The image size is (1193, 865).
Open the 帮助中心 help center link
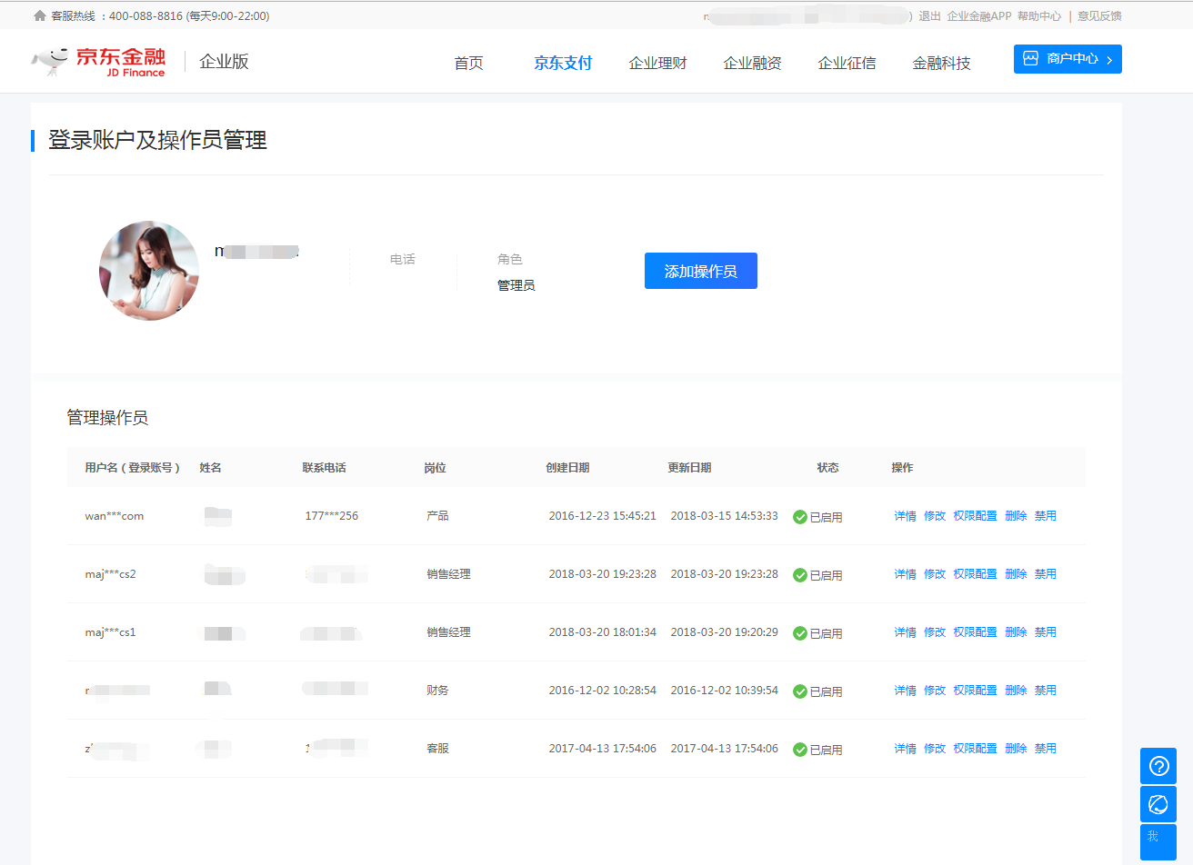(x=1039, y=15)
